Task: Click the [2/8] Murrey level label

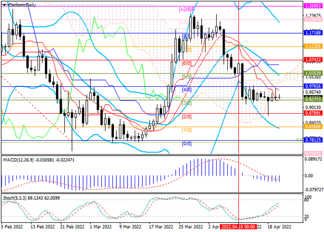Action: tap(187, 117)
